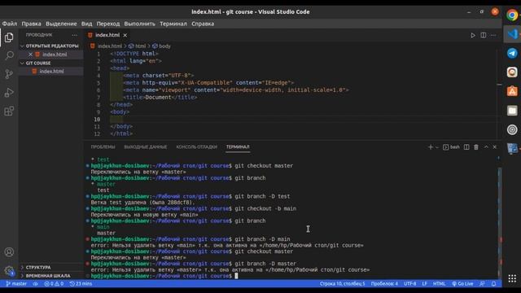Viewport: 521px width, 293px height.
Task: Select index.html under GIT COURSE folder
Action: point(51,72)
